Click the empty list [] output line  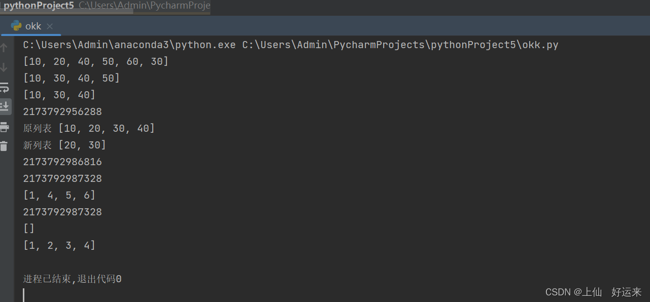[28, 228]
